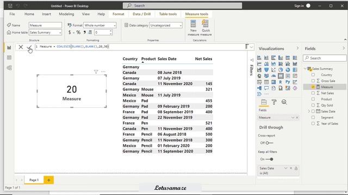Screen dimensions: 348x195
Task: Click the Save icon in title bar
Action: [x=10, y=6]
